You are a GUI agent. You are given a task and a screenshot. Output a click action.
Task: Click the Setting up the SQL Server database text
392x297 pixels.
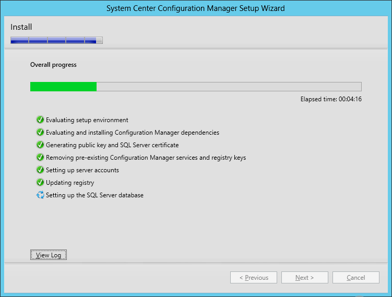click(95, 195)
